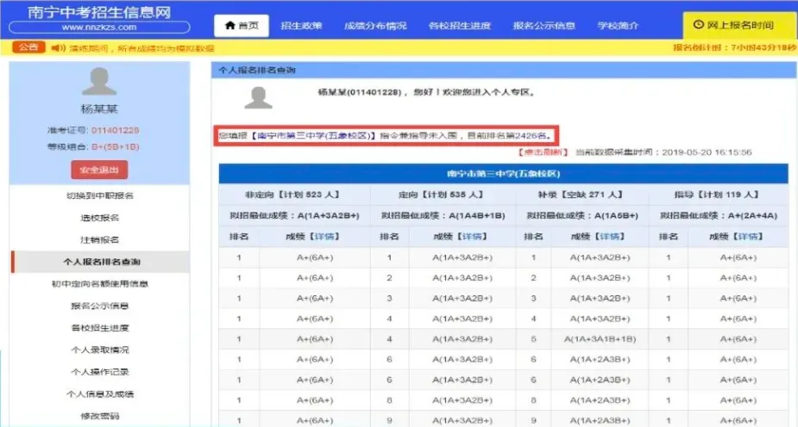Click the home icon in 首页 tab
The width and height of the screenshot is (798, 427).
click(229, 25)
